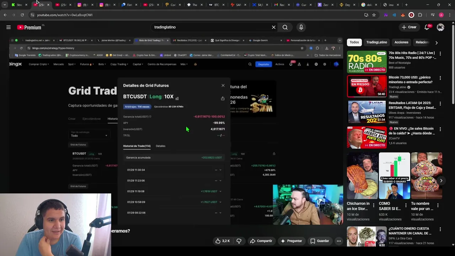Screen dimensions: 455x256
Task: Open Chrome three-dot menu
Action: (x=450, y=15)
